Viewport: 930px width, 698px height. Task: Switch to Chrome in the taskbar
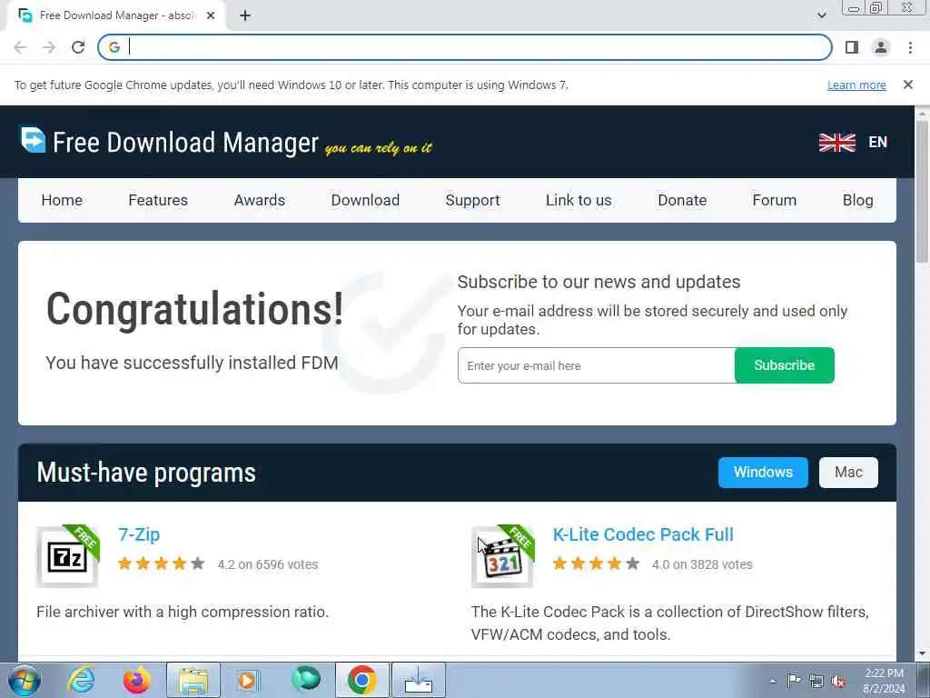(361, 680)
